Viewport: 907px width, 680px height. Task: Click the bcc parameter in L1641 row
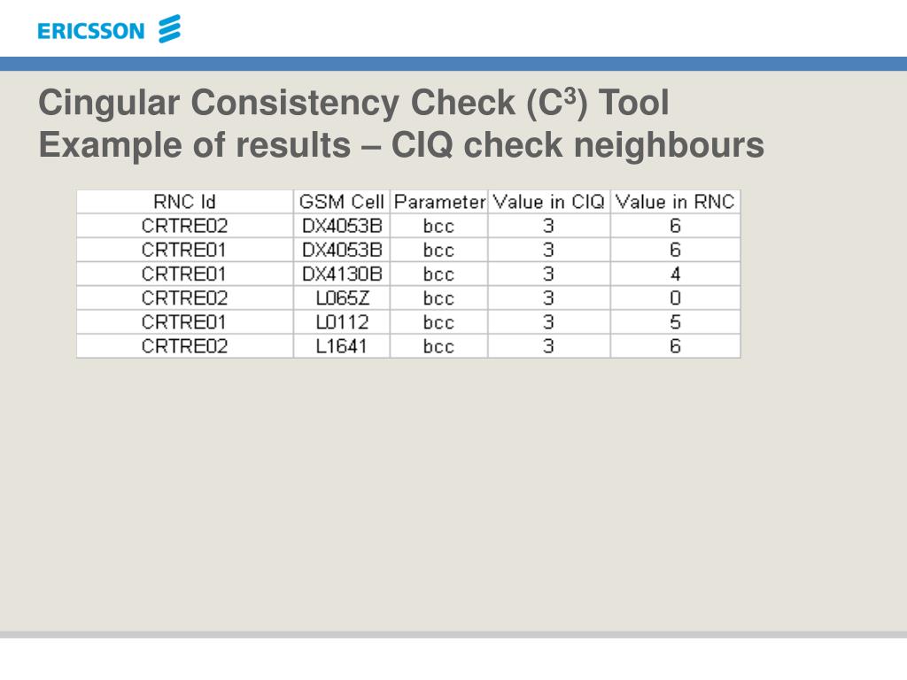coord(438,346)
